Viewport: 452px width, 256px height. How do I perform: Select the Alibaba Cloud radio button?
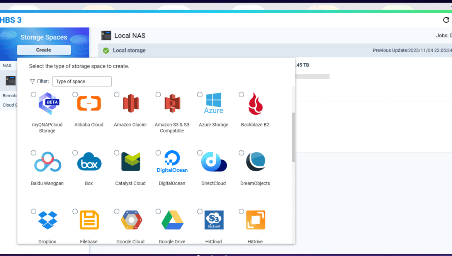tap(75, 95)
